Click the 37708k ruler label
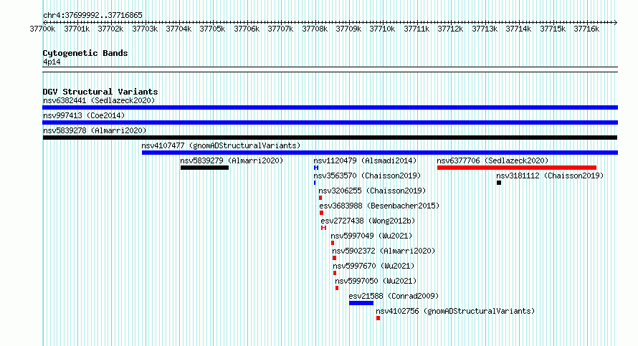 315,29
